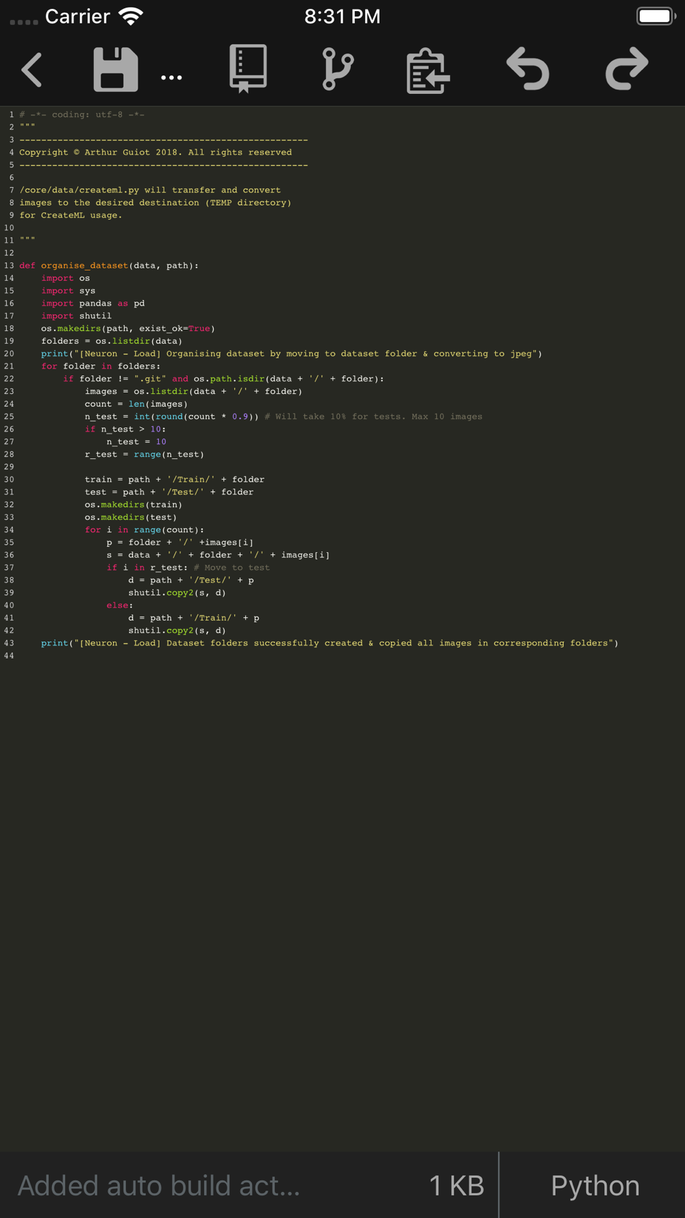
Task: Tap the '# Move to test' comment
Action: (232, 567)
